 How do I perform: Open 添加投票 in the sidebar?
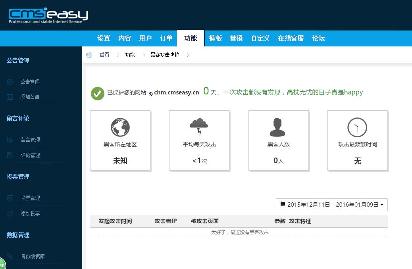point(30,213)
